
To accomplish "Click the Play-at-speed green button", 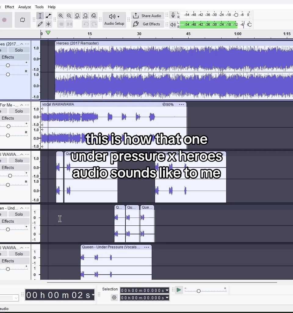I will (x=179, y=290).
